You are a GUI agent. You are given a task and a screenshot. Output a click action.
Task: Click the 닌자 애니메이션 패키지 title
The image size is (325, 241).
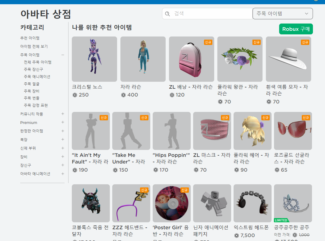point(211,231)
